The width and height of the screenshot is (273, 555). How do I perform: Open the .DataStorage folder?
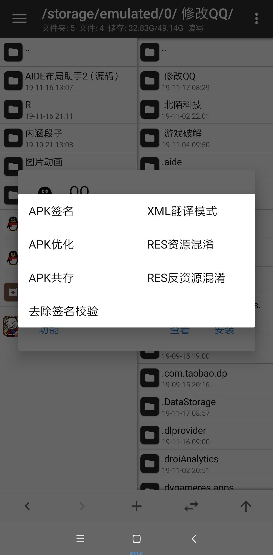(205, 407)
